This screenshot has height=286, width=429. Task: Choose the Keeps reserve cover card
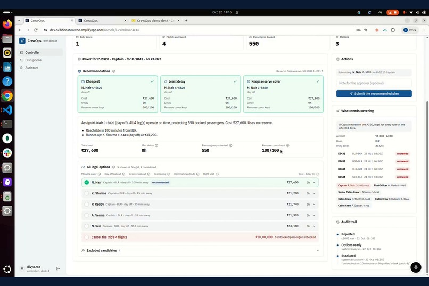point(283,94)
